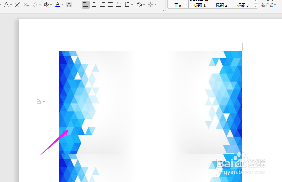Expand the text effects dropdown arrow
Image resolution: width=282 pixels, height=182 pixels.
[40, 5]
